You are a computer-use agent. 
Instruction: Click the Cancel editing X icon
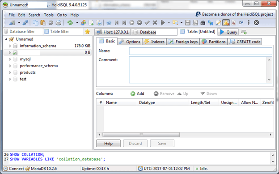tap(155, 23)
